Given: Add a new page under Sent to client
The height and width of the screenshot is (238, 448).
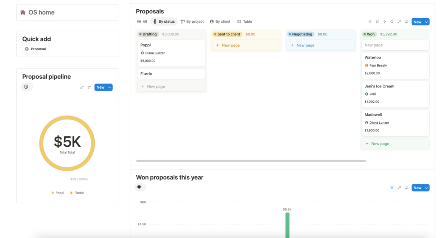Looking at the screenshot, I should click(246, 45).
